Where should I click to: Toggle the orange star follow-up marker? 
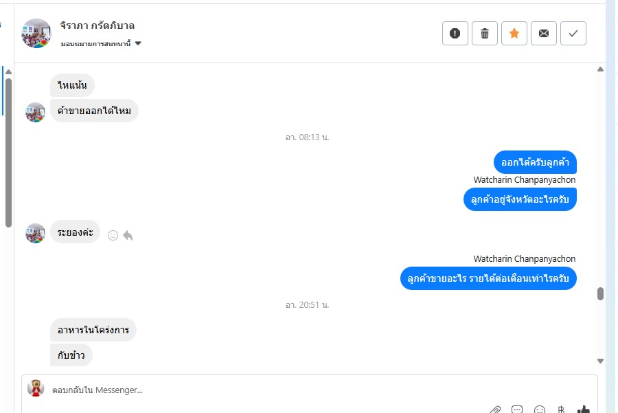[514, 34]
